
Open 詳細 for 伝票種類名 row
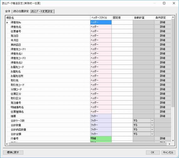[x=162, y=111]
